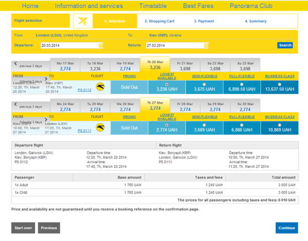This screenshot has height=241, width=308.
Task: Click the Continue button
Action: pyautogui.click(x=287, y=228)
